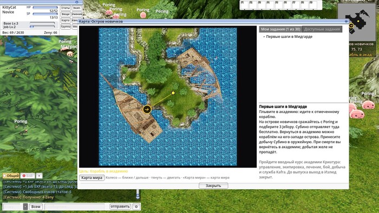This screenshot has height=213, width=379.
Task: Open the Карта мира world map
Action: coord(92,178)
